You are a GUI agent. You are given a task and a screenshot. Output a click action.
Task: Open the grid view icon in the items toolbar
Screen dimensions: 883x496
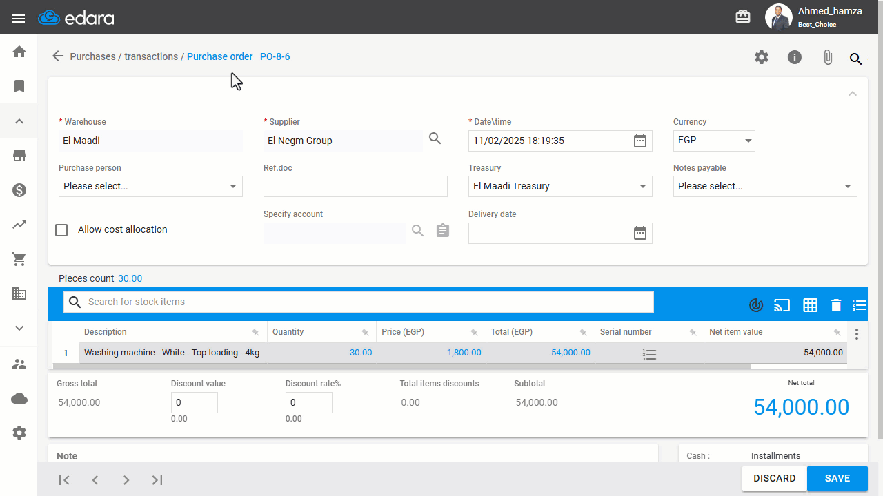(810, 304)
